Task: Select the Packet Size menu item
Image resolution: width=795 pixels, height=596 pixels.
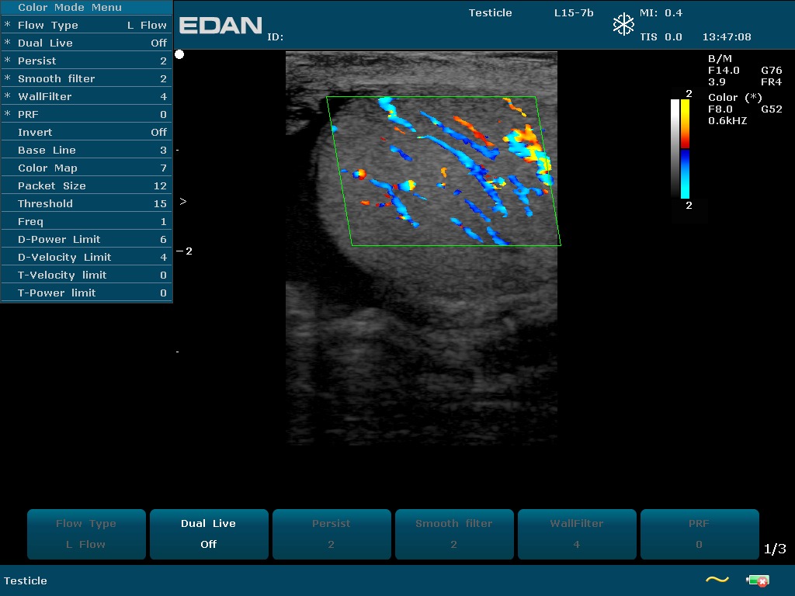Action: click(86, 185)
